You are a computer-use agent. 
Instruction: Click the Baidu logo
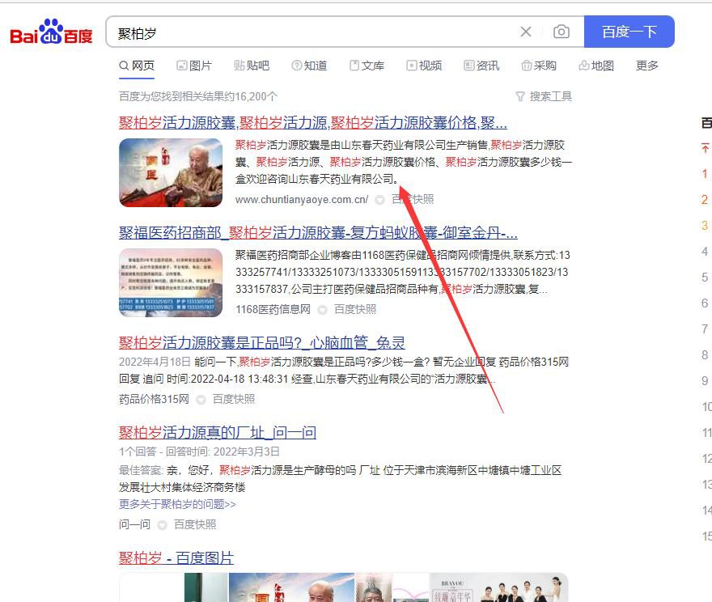coord(51,32)
